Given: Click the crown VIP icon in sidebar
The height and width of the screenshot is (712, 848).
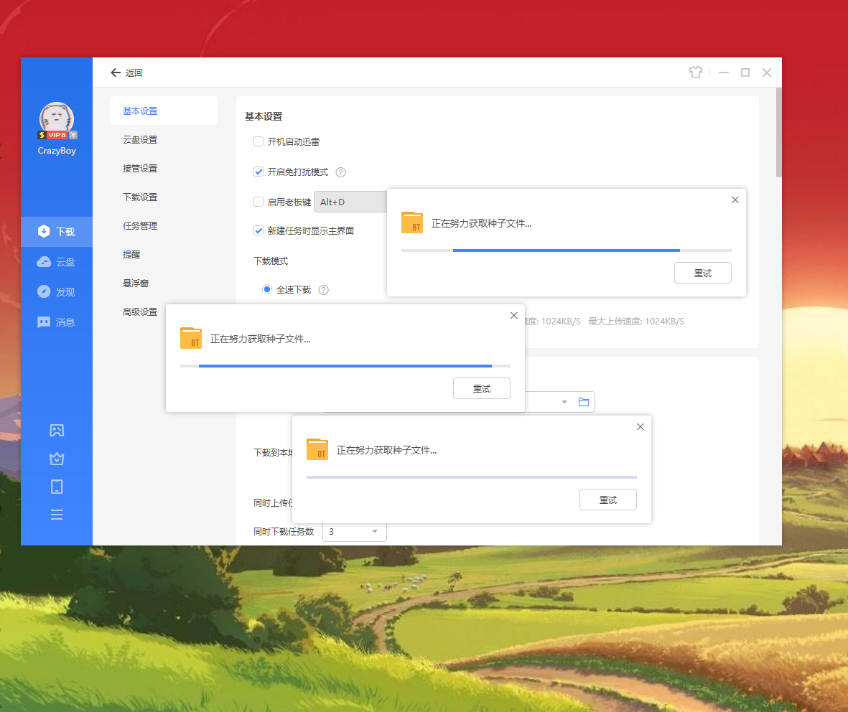Looking at the screenshot, I should pos(57,459).
